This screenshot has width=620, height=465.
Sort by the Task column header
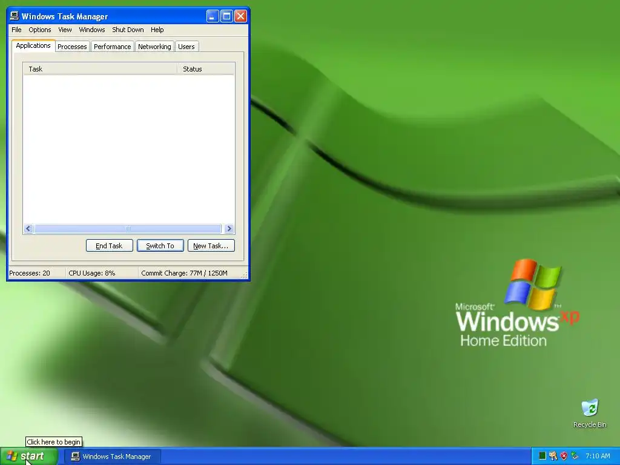click(101, 69)
